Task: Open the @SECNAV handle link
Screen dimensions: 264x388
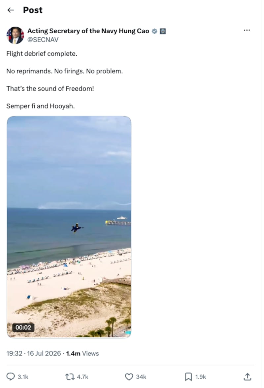Action: coord(43,40)
